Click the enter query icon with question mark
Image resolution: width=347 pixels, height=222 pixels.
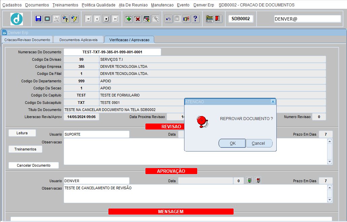click(x=66, y=19)
